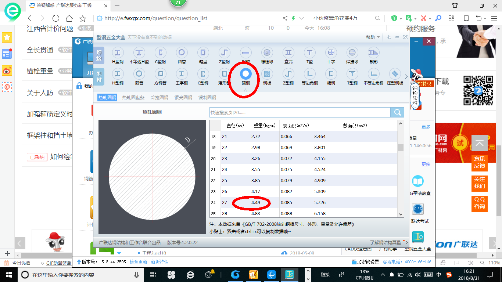Select the 盒式 section icon
This screenshot has width=502, height=282.
288,55
